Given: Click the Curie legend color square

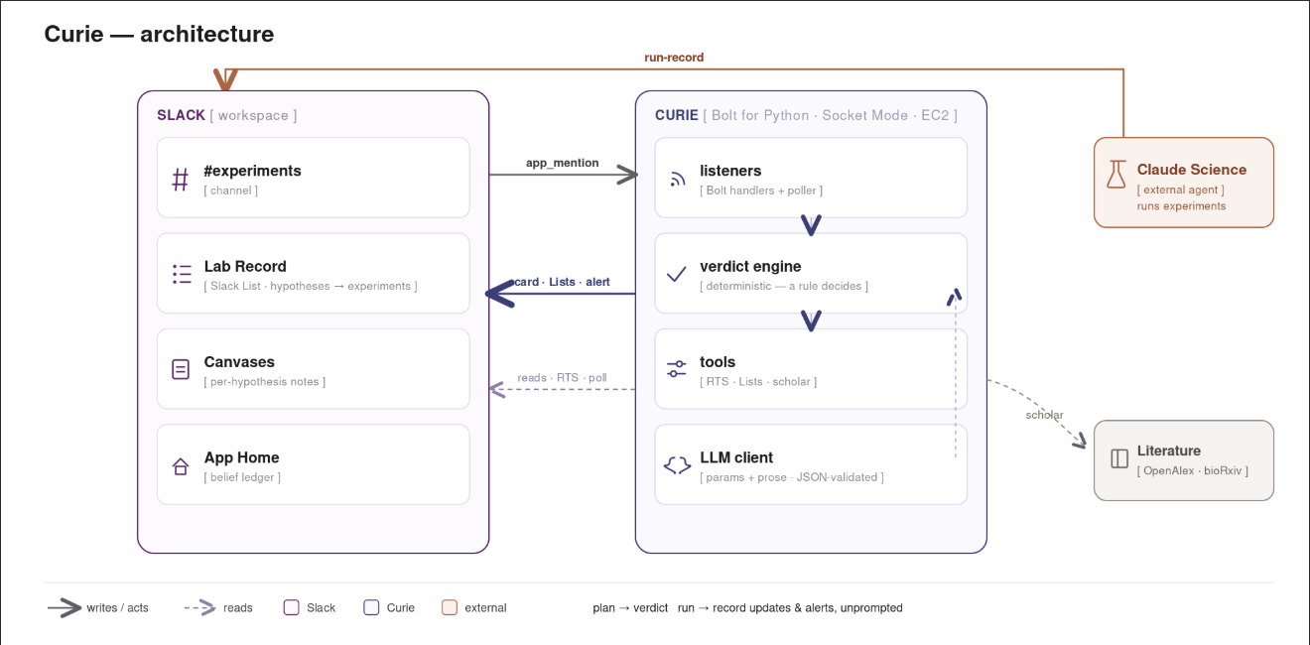Looking at the screenshot, I should (x=371, y=607).
